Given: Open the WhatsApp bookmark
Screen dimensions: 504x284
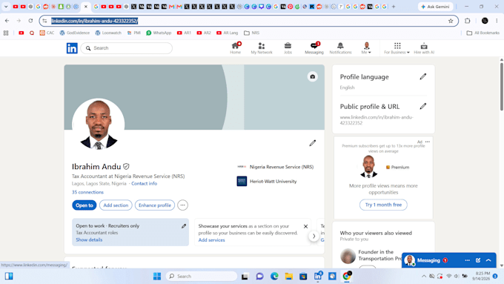Looking at the screenshot, I should coord(159,33).
